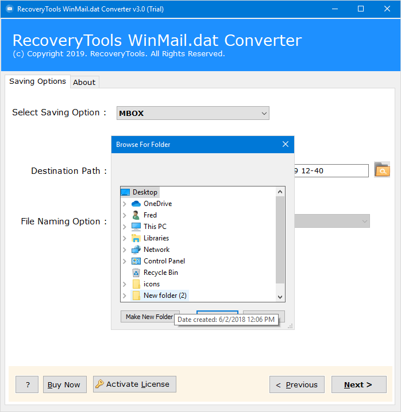Select the OneDrive label in the tree
The height and width of the screenshot is (412, 401).
(157, 204)
